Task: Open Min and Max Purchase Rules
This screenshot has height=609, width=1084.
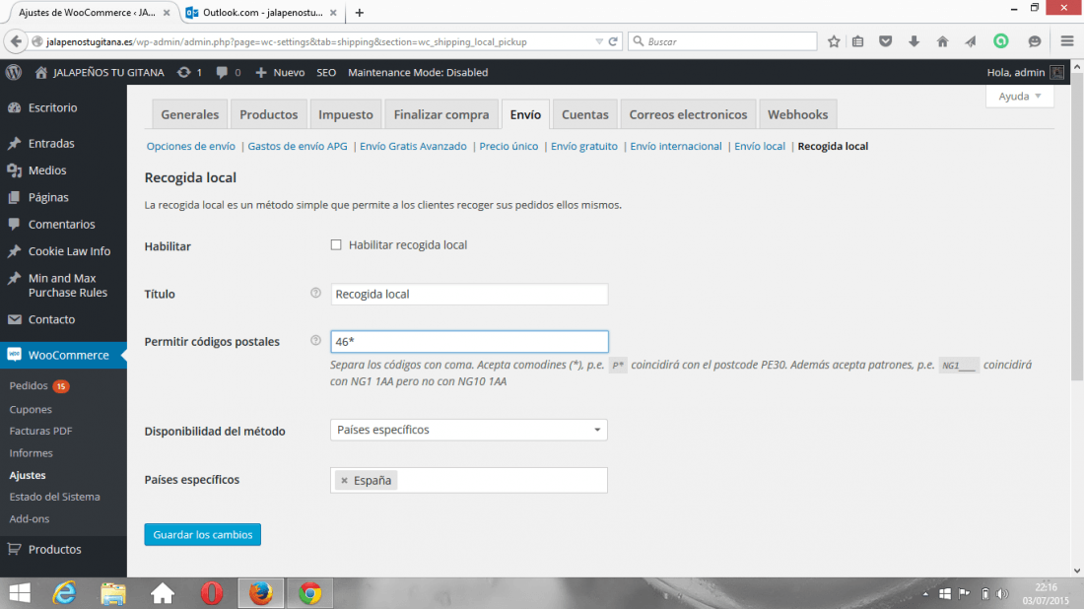Action: click(x=68, y=285)
